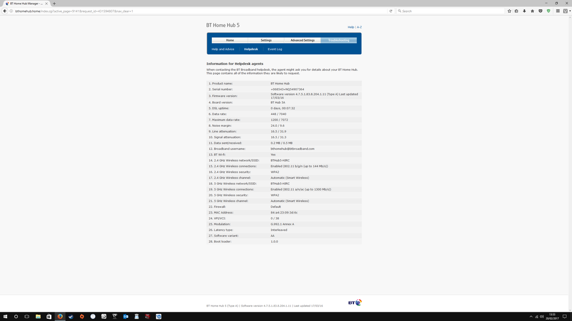This screenshot has height=321, width=572.
Task: Click the Help link at top right
Action: [350, 27]
